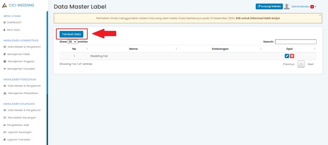Go to Next page

tap(310, 64)
